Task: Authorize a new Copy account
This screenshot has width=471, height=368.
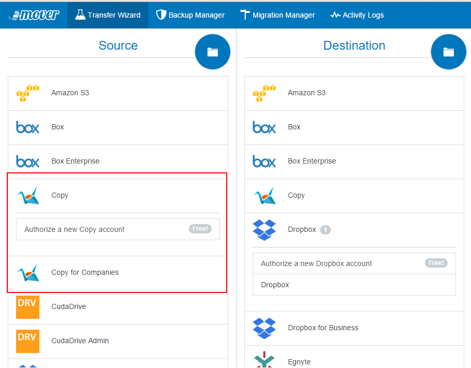Action: 118,229
